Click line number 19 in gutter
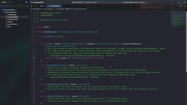The image size is (187, 105). (34, 58)
